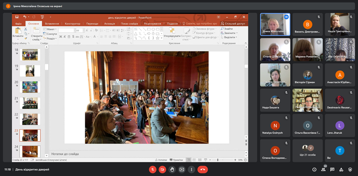Click the Упорядкувати arrange icon
Viewport: 358px width, 176px height.
click(x=172, y=31)
